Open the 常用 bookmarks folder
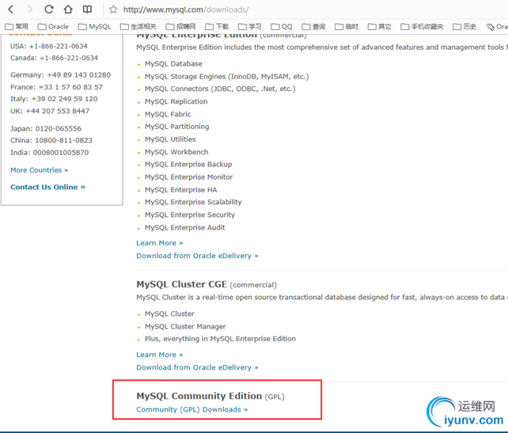508x433 pixels. point(17,27)
